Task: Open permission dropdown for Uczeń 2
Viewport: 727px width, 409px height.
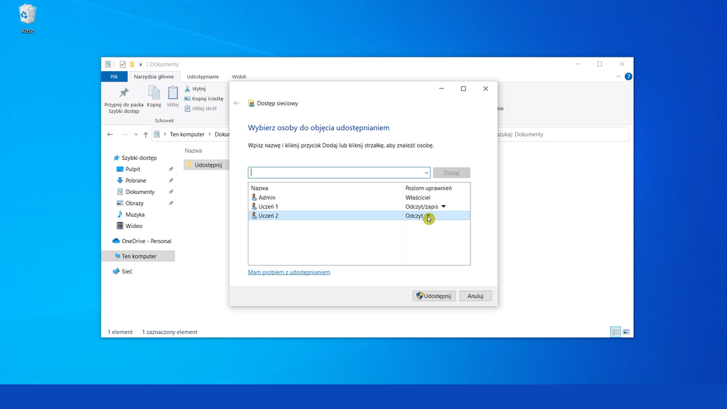Action: coord(429,217)
